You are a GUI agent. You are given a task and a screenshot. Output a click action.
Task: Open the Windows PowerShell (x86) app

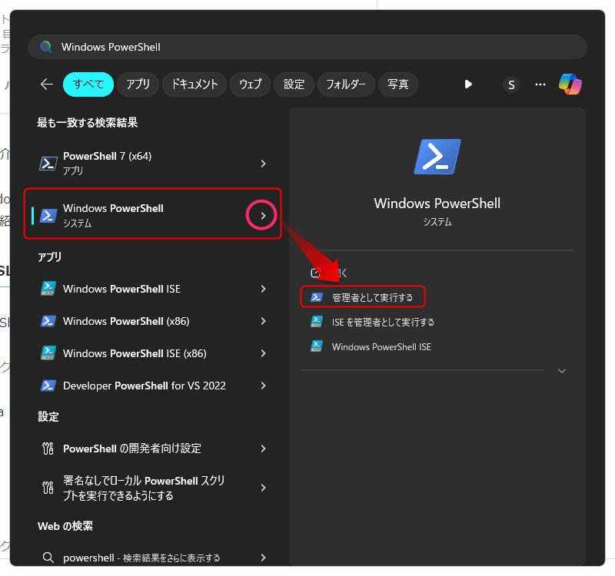pos(153,321)
